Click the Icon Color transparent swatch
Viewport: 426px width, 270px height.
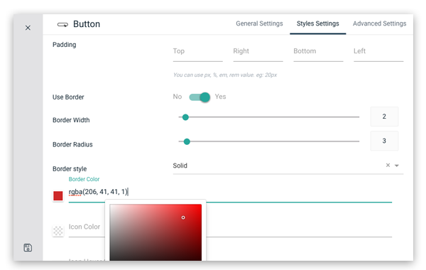click(58, 231)
